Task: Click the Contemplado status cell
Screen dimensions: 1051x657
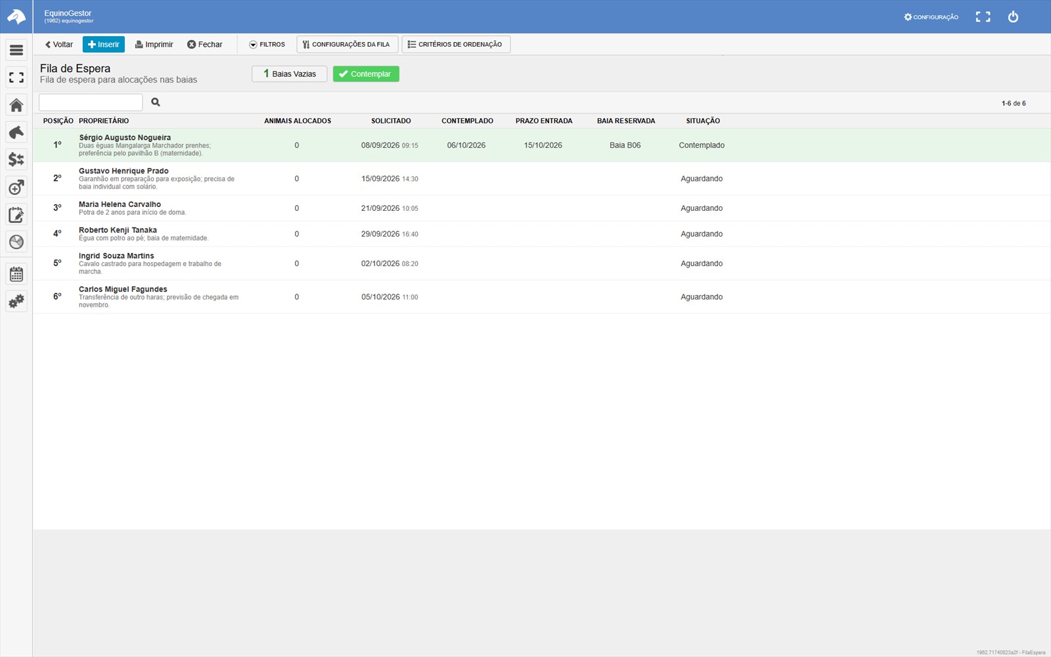Action: [702, 145]
